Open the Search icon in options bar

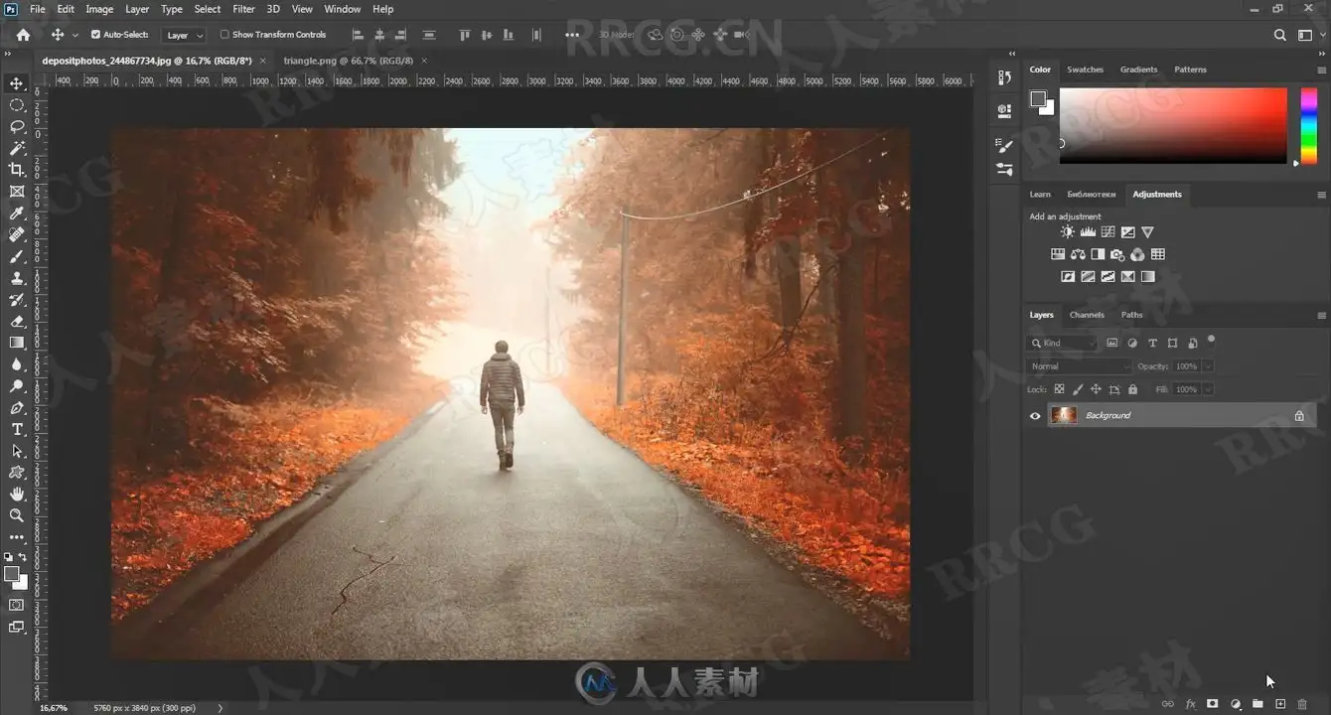[x=1280, y=35]
